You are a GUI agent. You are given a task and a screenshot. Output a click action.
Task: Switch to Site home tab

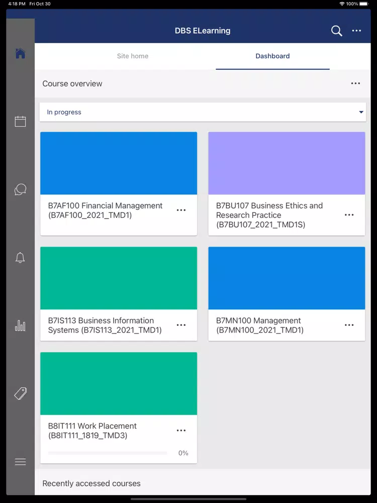click(x=133, y=56)
